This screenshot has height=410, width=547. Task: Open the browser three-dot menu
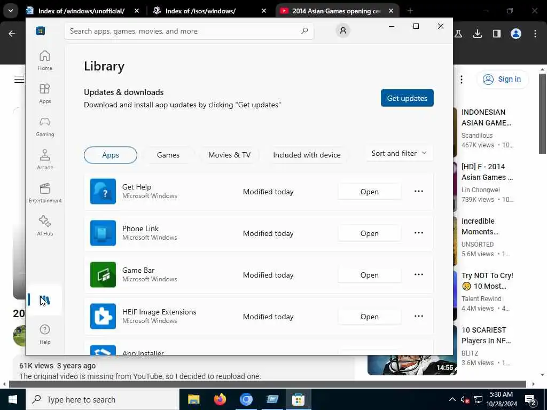[535, 34]
